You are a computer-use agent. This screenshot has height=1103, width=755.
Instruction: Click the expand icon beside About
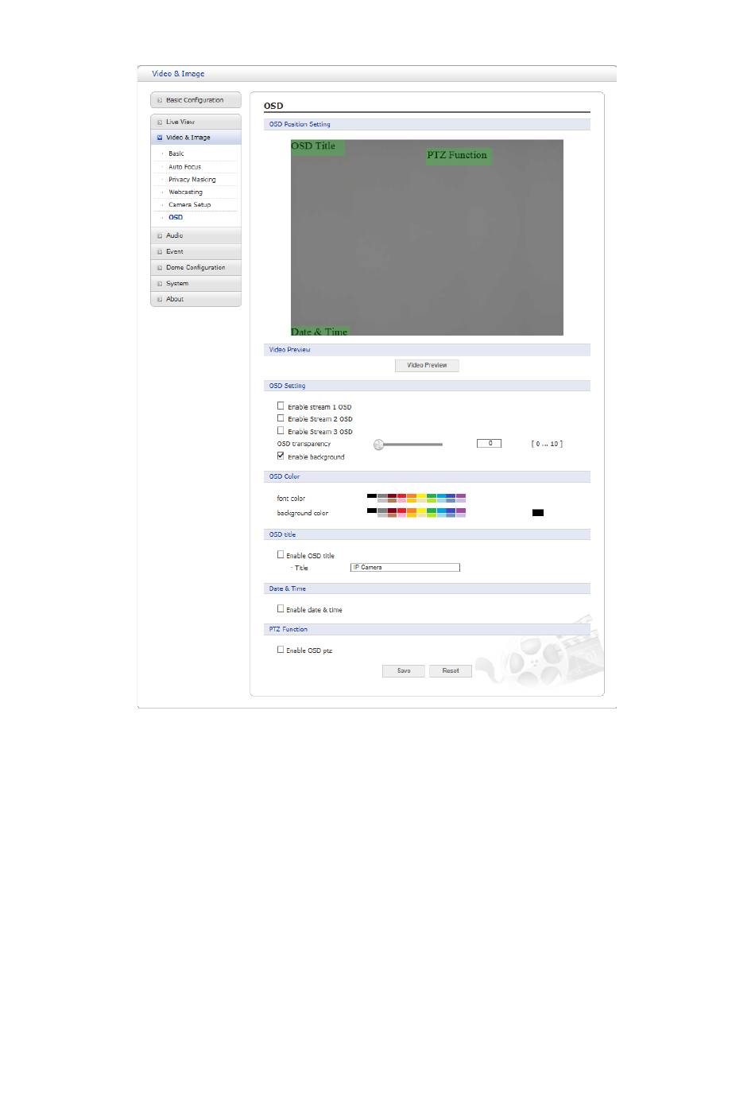coord(160,300)
